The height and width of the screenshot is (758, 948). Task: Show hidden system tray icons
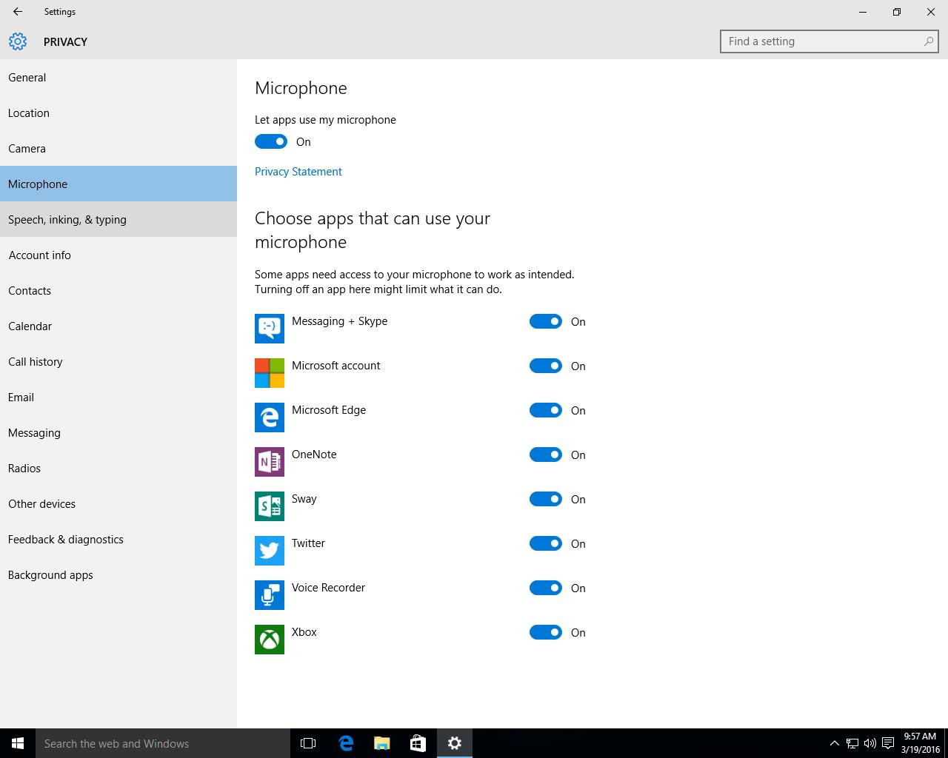click(834, 743)
